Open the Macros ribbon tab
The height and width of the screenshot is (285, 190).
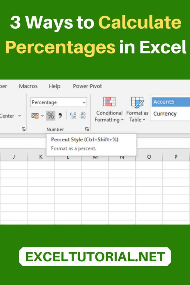click(28, 86)
